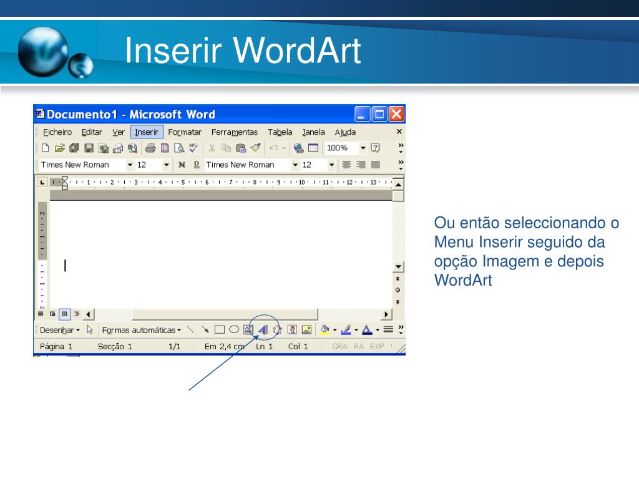Open print preview with the magnifier page icon
639x479 pixels.
click(x=179, y=148)
